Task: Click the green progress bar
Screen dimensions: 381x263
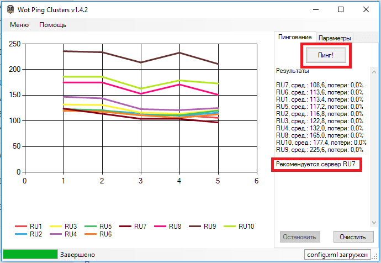Action: pos(30,254)
